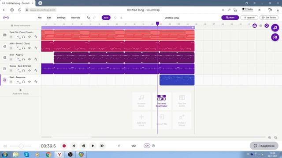Open the Loops library music note button

click(275, 28)
